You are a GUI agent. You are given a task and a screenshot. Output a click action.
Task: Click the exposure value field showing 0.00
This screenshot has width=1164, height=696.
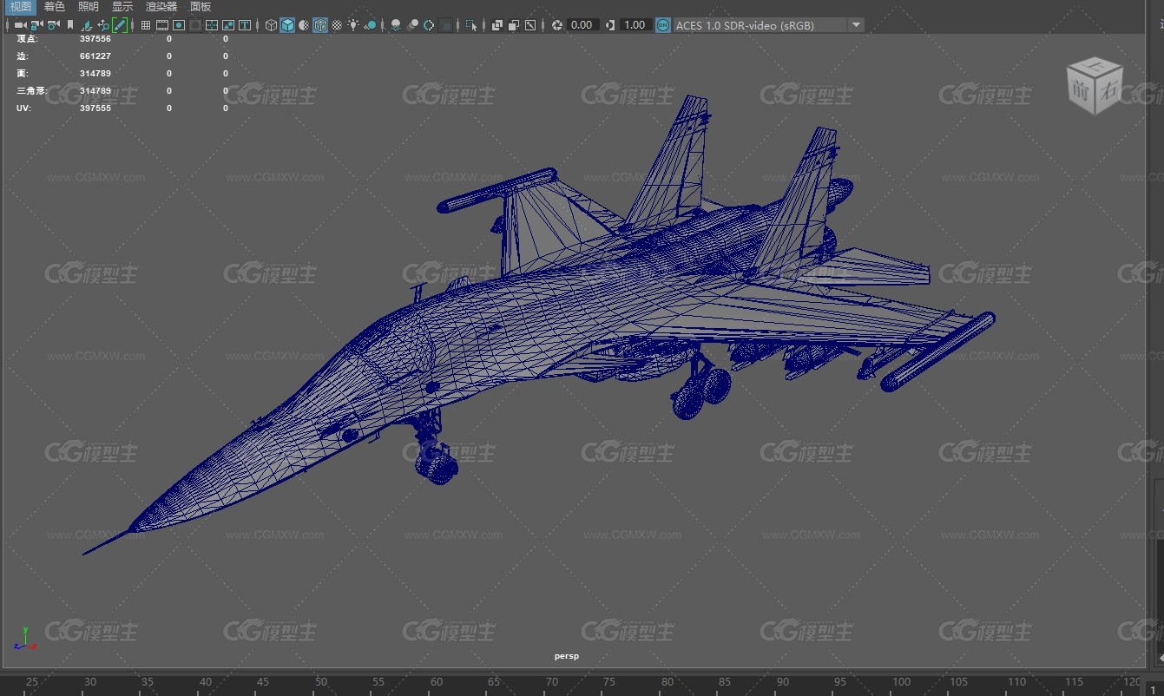582,25
